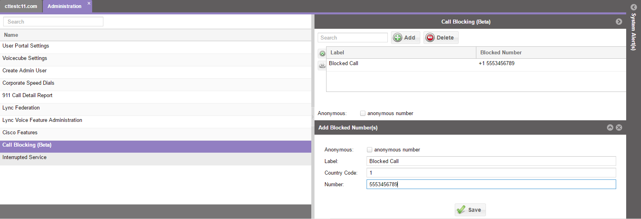Click the green Add button
The height and width of the screenshot is (219, 641).
click(405, 38)
